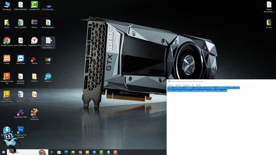Select Nuevo documento icon above the Camera folder
Viewport: 276px width, 155px height.
(x=269, y=7)
